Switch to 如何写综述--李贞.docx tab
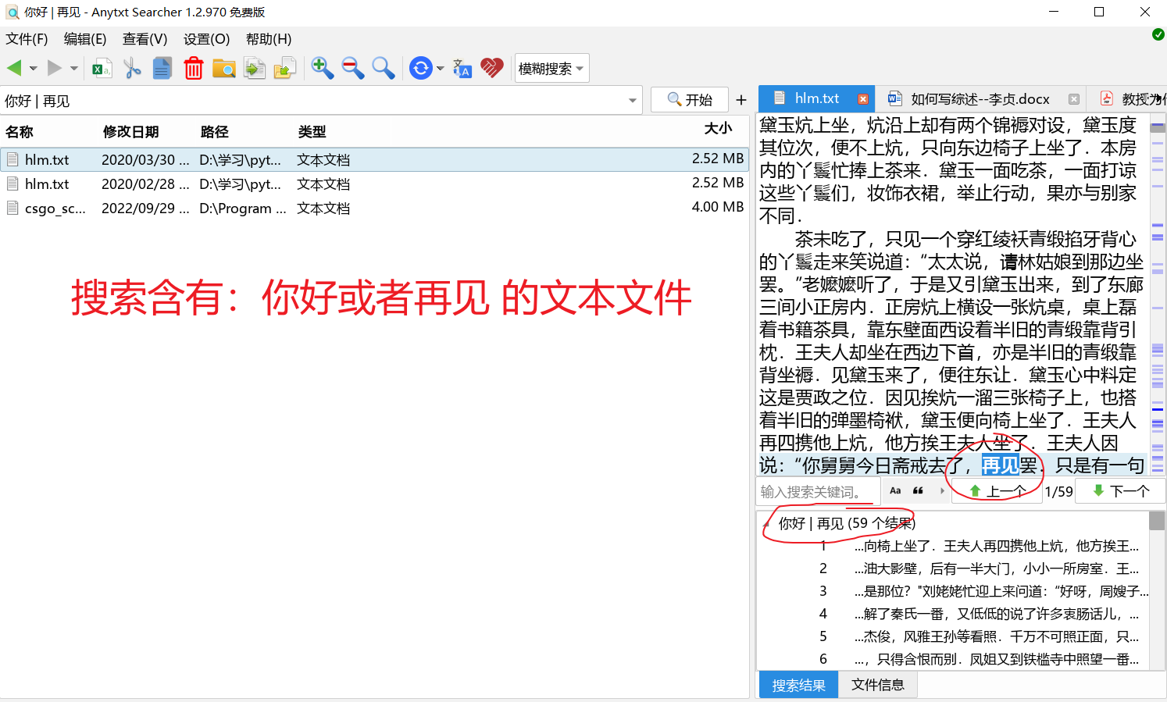1167x702 pixels. pos(980,99)
